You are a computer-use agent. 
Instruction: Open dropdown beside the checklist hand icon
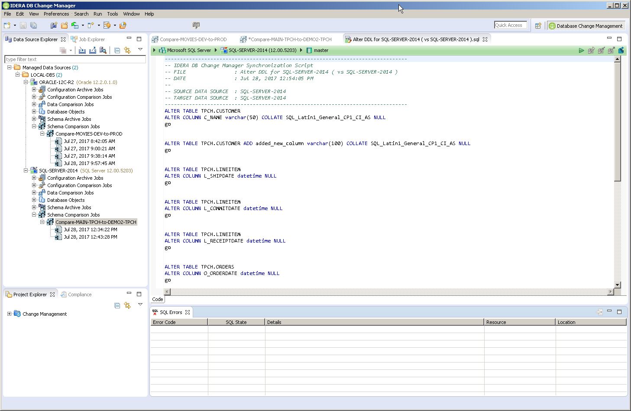coord(115,26)
